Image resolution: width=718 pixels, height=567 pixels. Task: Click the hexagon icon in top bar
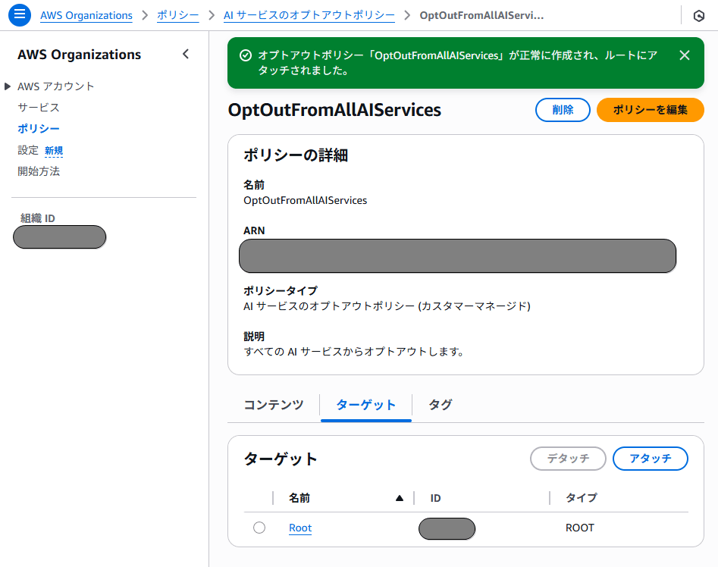pyautogui.click(x=699, y=16)
